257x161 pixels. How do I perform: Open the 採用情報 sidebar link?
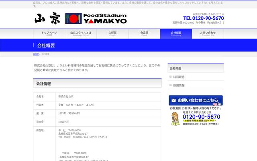[x=179, y=85]
